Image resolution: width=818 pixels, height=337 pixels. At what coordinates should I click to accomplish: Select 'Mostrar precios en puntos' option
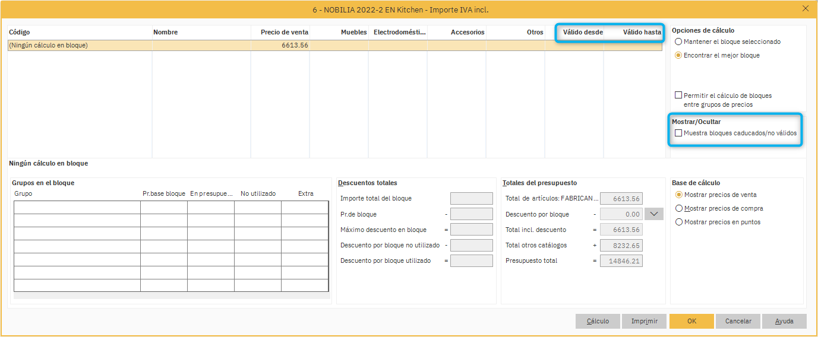pyautogui.click(x=679, y=222)
